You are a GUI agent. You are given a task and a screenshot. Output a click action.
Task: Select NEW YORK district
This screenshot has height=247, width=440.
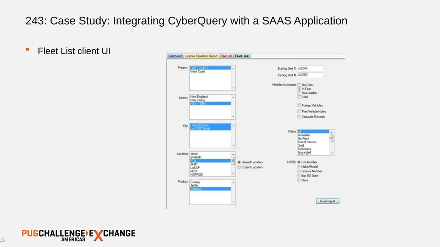pos(210,103)
